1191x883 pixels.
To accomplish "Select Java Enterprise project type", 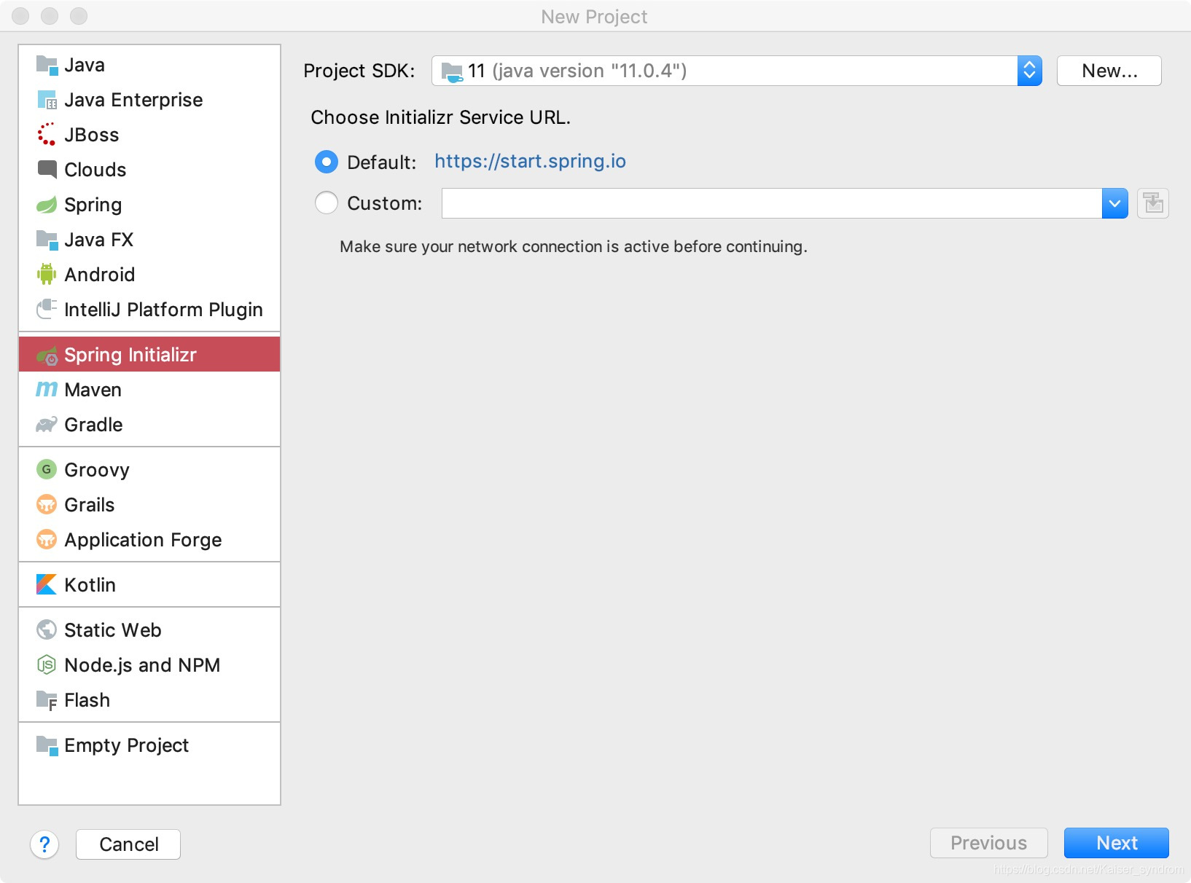I will 149,100.
